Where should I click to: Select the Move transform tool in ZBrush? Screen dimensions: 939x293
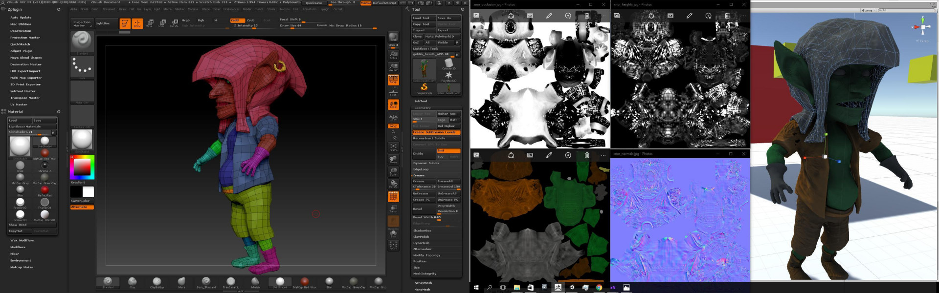click(x=150, y=23)
